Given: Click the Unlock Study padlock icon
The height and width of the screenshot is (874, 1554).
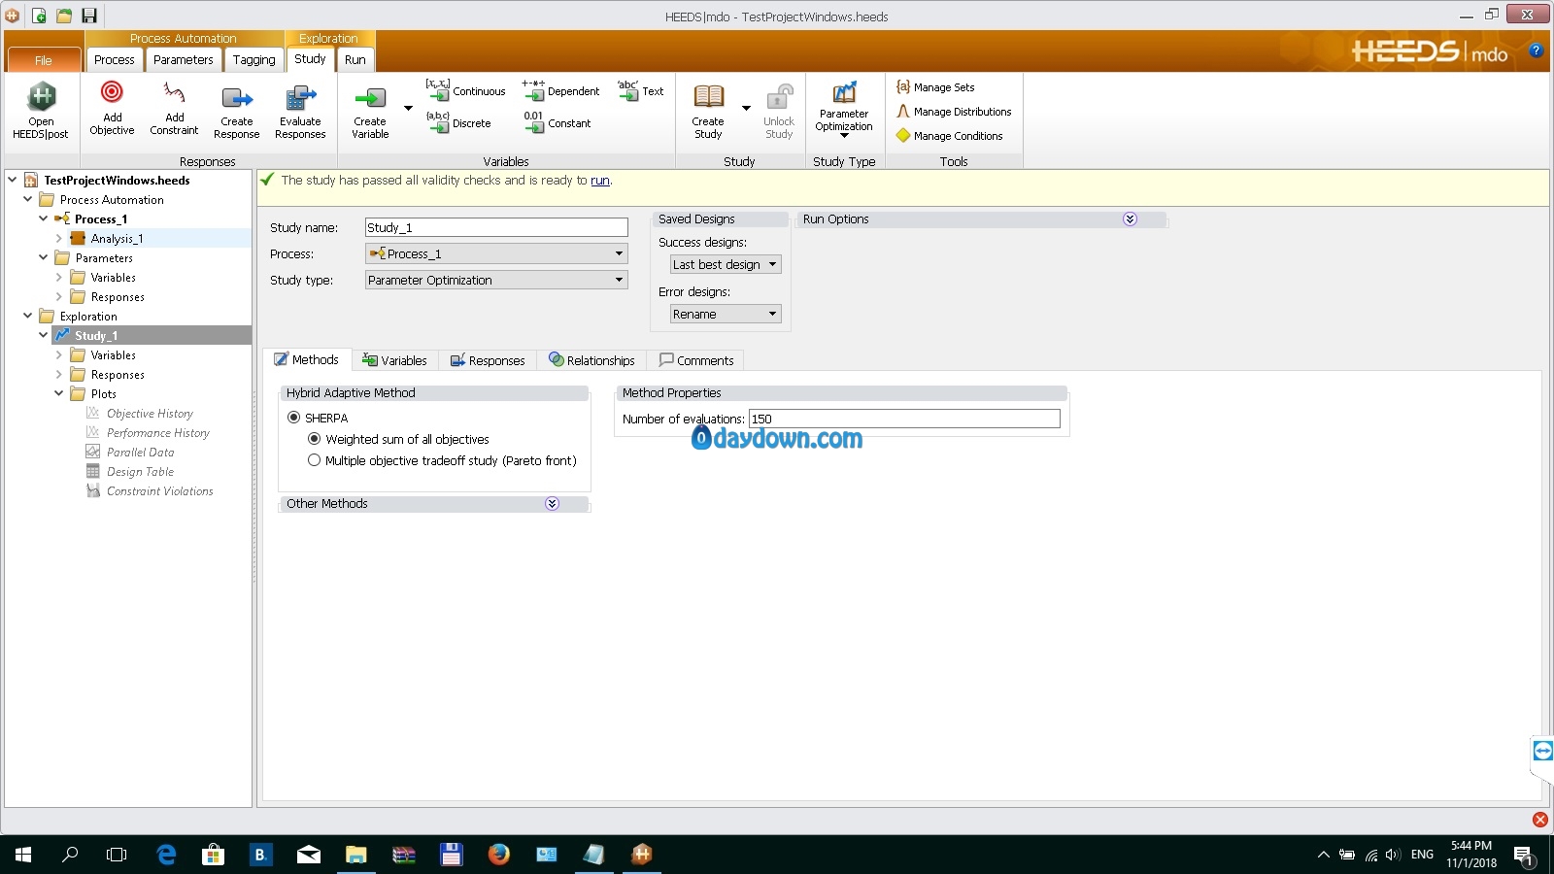Looking at the screenshot, I should pyautogui.click(x=779, y=97).
